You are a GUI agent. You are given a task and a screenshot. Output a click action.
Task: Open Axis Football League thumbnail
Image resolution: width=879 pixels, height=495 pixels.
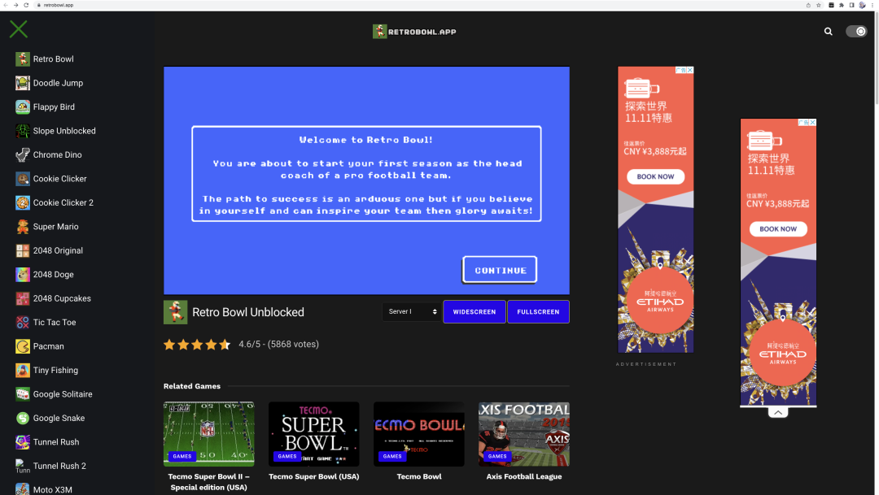(x=524, y=434)
